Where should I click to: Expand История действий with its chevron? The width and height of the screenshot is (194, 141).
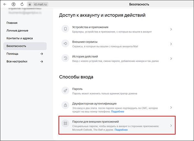pyautogui.click(x=171, y=58)
